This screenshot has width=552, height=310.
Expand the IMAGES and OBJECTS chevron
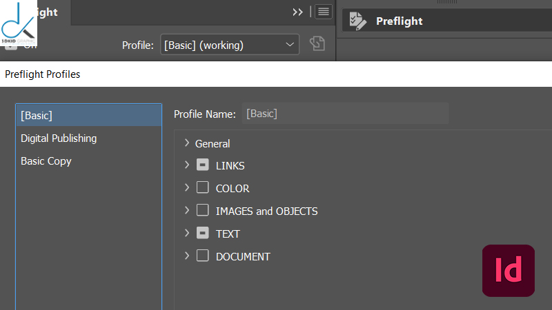(x=187, y=211)
